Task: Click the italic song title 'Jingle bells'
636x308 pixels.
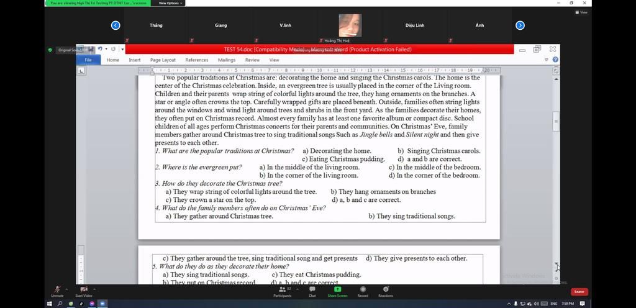Action: [x=376, y=135]
